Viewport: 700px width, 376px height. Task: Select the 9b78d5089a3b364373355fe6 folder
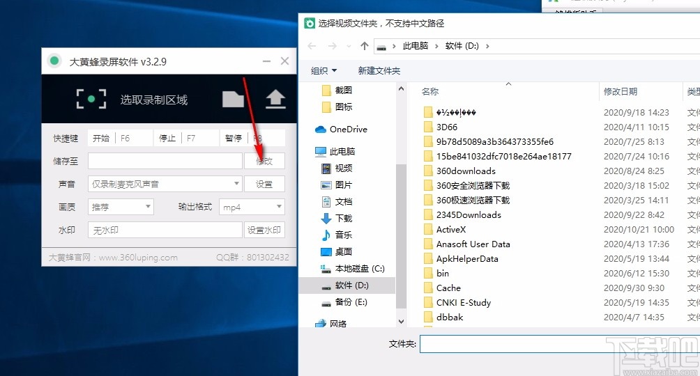click(494, 142)
